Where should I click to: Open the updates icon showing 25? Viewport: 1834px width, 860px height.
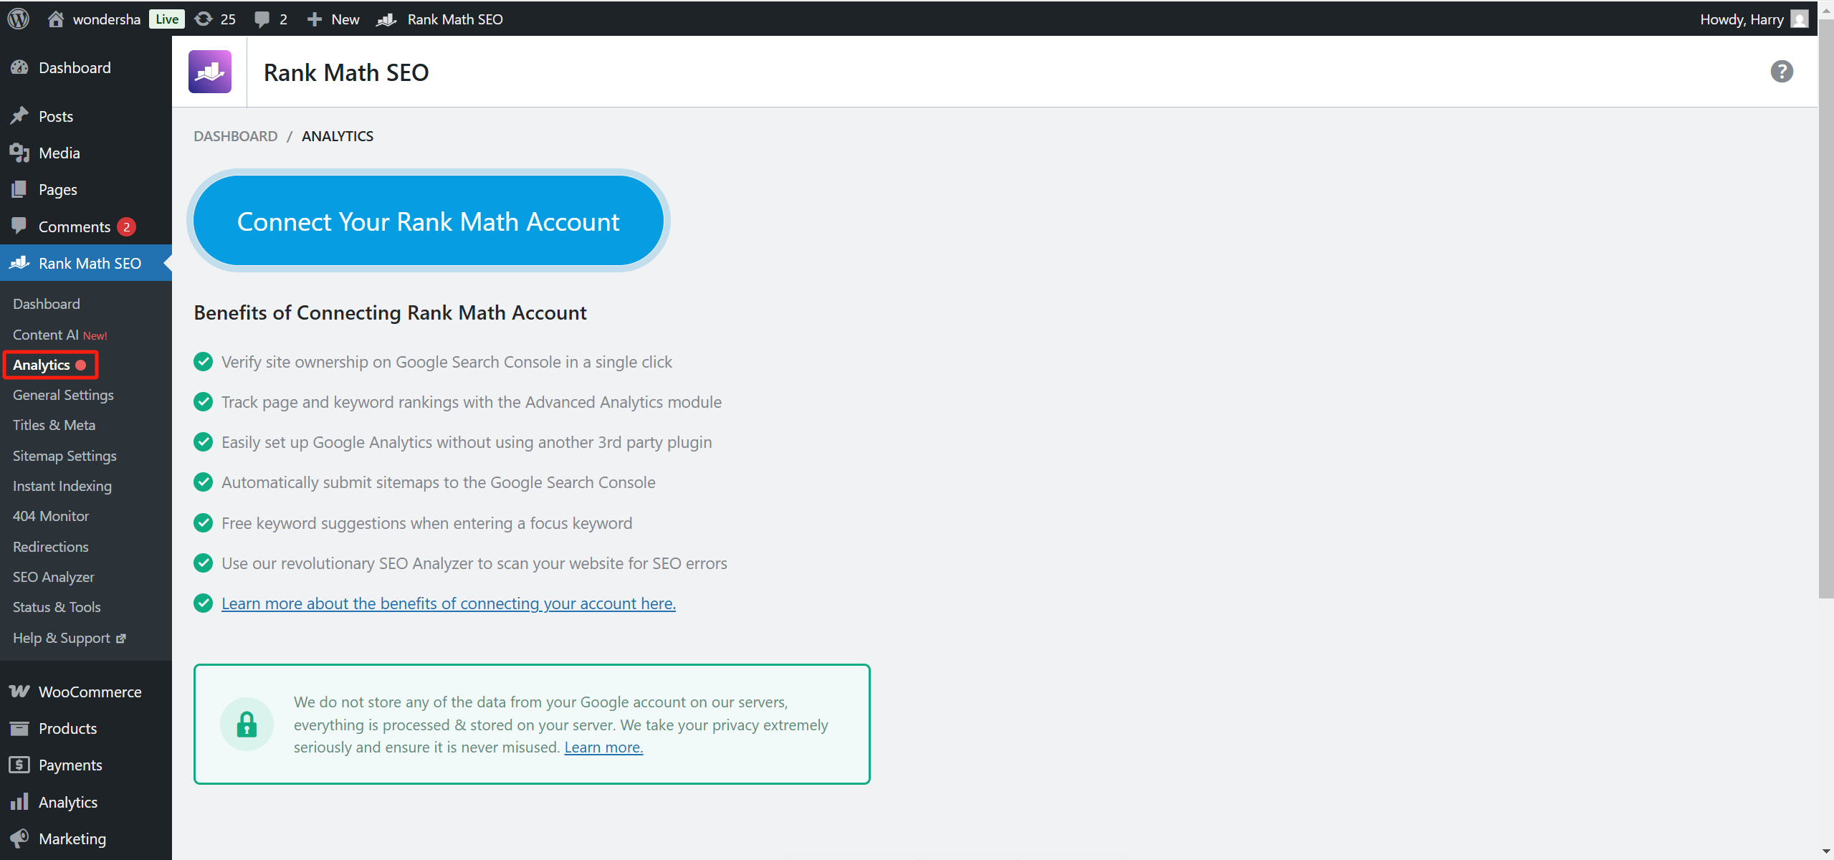click(x=215, y=19)
